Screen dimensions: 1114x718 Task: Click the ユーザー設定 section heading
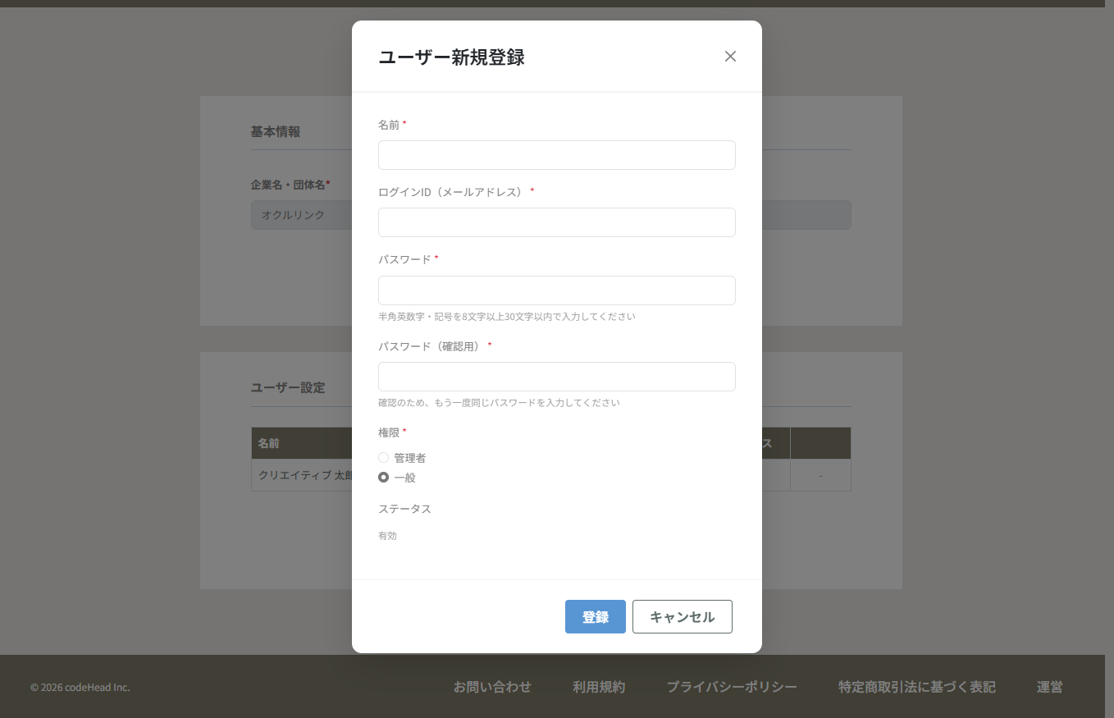(287, 387)
